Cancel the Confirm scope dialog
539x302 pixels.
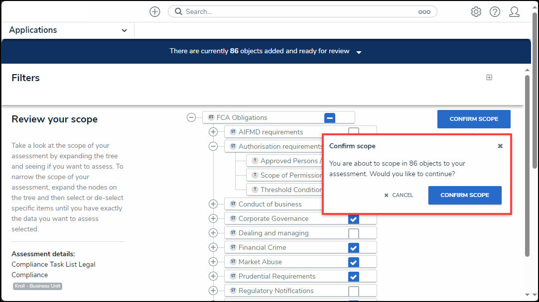[399, 196]
